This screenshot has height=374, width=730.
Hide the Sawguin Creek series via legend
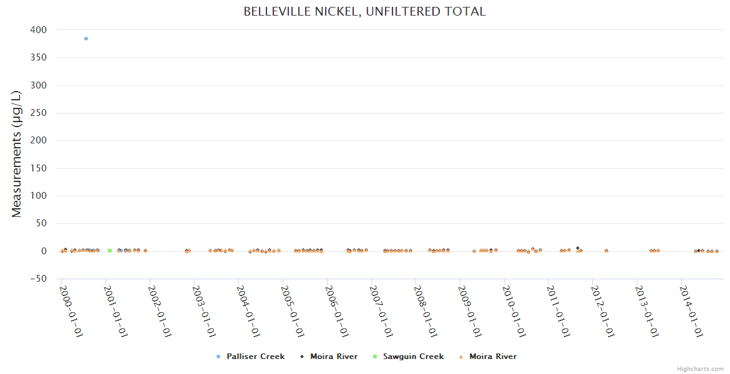[x=413, y=357]
